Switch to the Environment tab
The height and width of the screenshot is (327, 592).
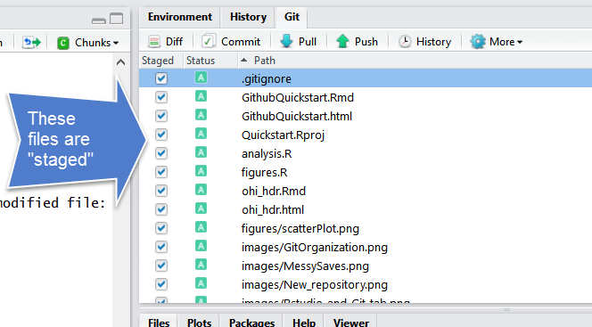coord(180,17)
